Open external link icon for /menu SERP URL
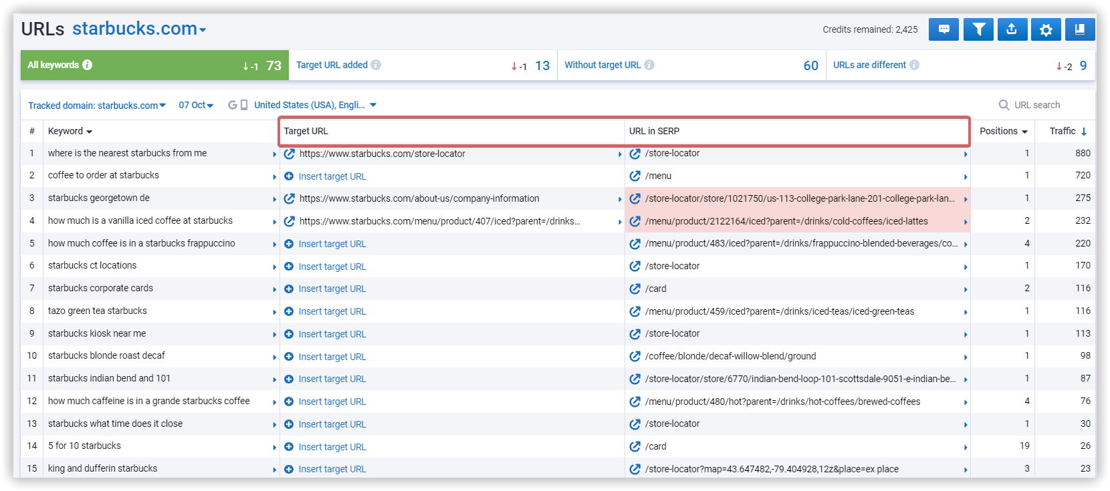 635,176
